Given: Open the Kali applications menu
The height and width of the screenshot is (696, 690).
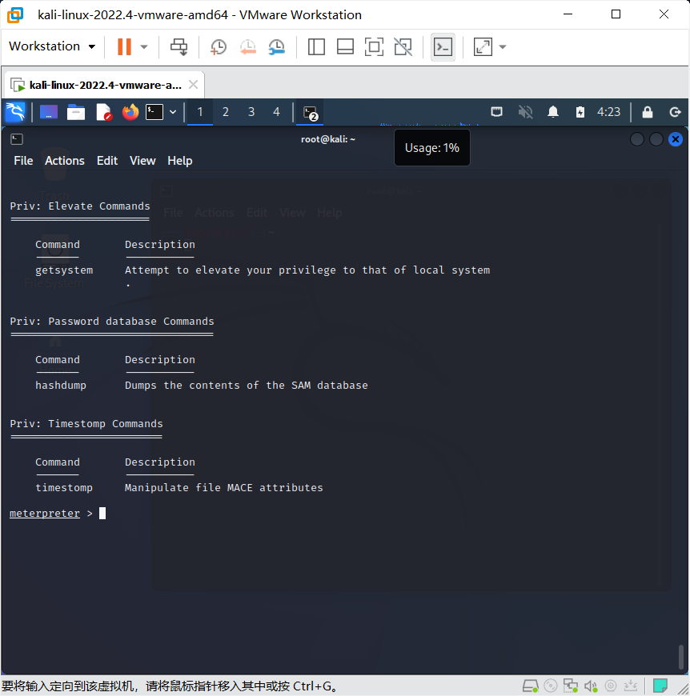Looking at the screenshot, I should (15, 111).
